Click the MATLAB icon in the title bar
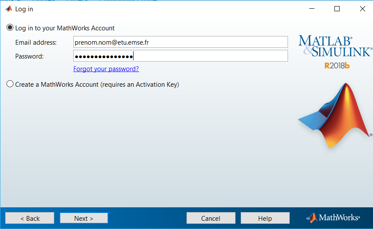The image size is (373, 229). pos(8,9)
